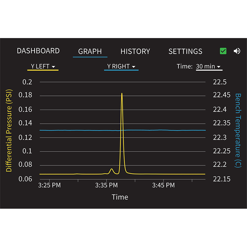
Task: Open the SETTINGS tab
Action: point(186,51)
